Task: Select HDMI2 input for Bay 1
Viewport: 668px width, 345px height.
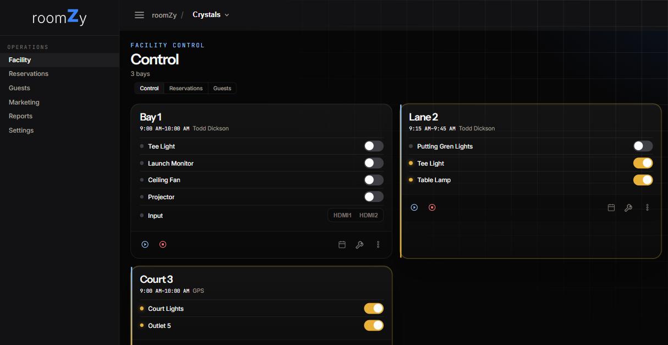Action: (x=368, y=215)
